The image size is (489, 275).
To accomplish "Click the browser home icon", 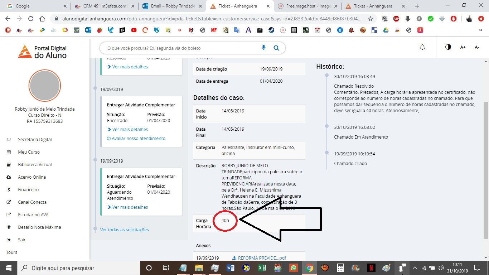I will point(42,19).
